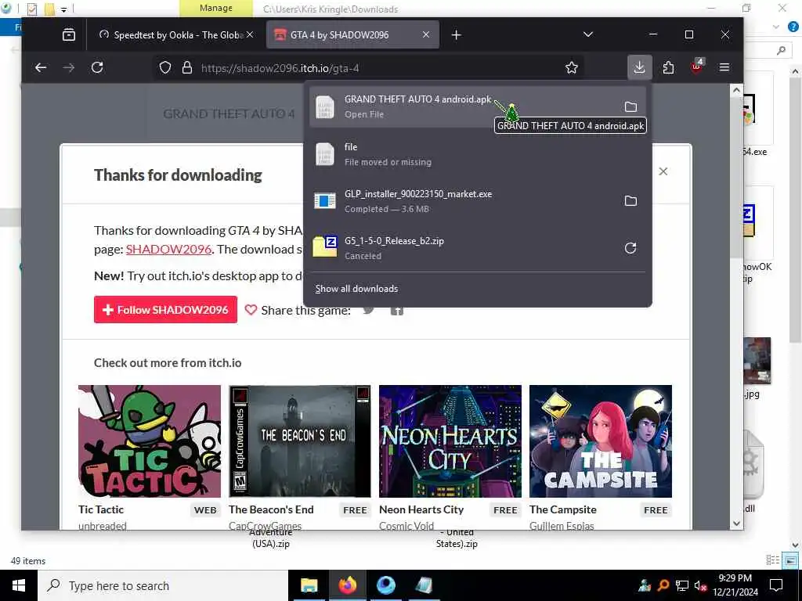Open The Beacon's End game thumbnail
The image size is (802, 601).
click(300, 441)
